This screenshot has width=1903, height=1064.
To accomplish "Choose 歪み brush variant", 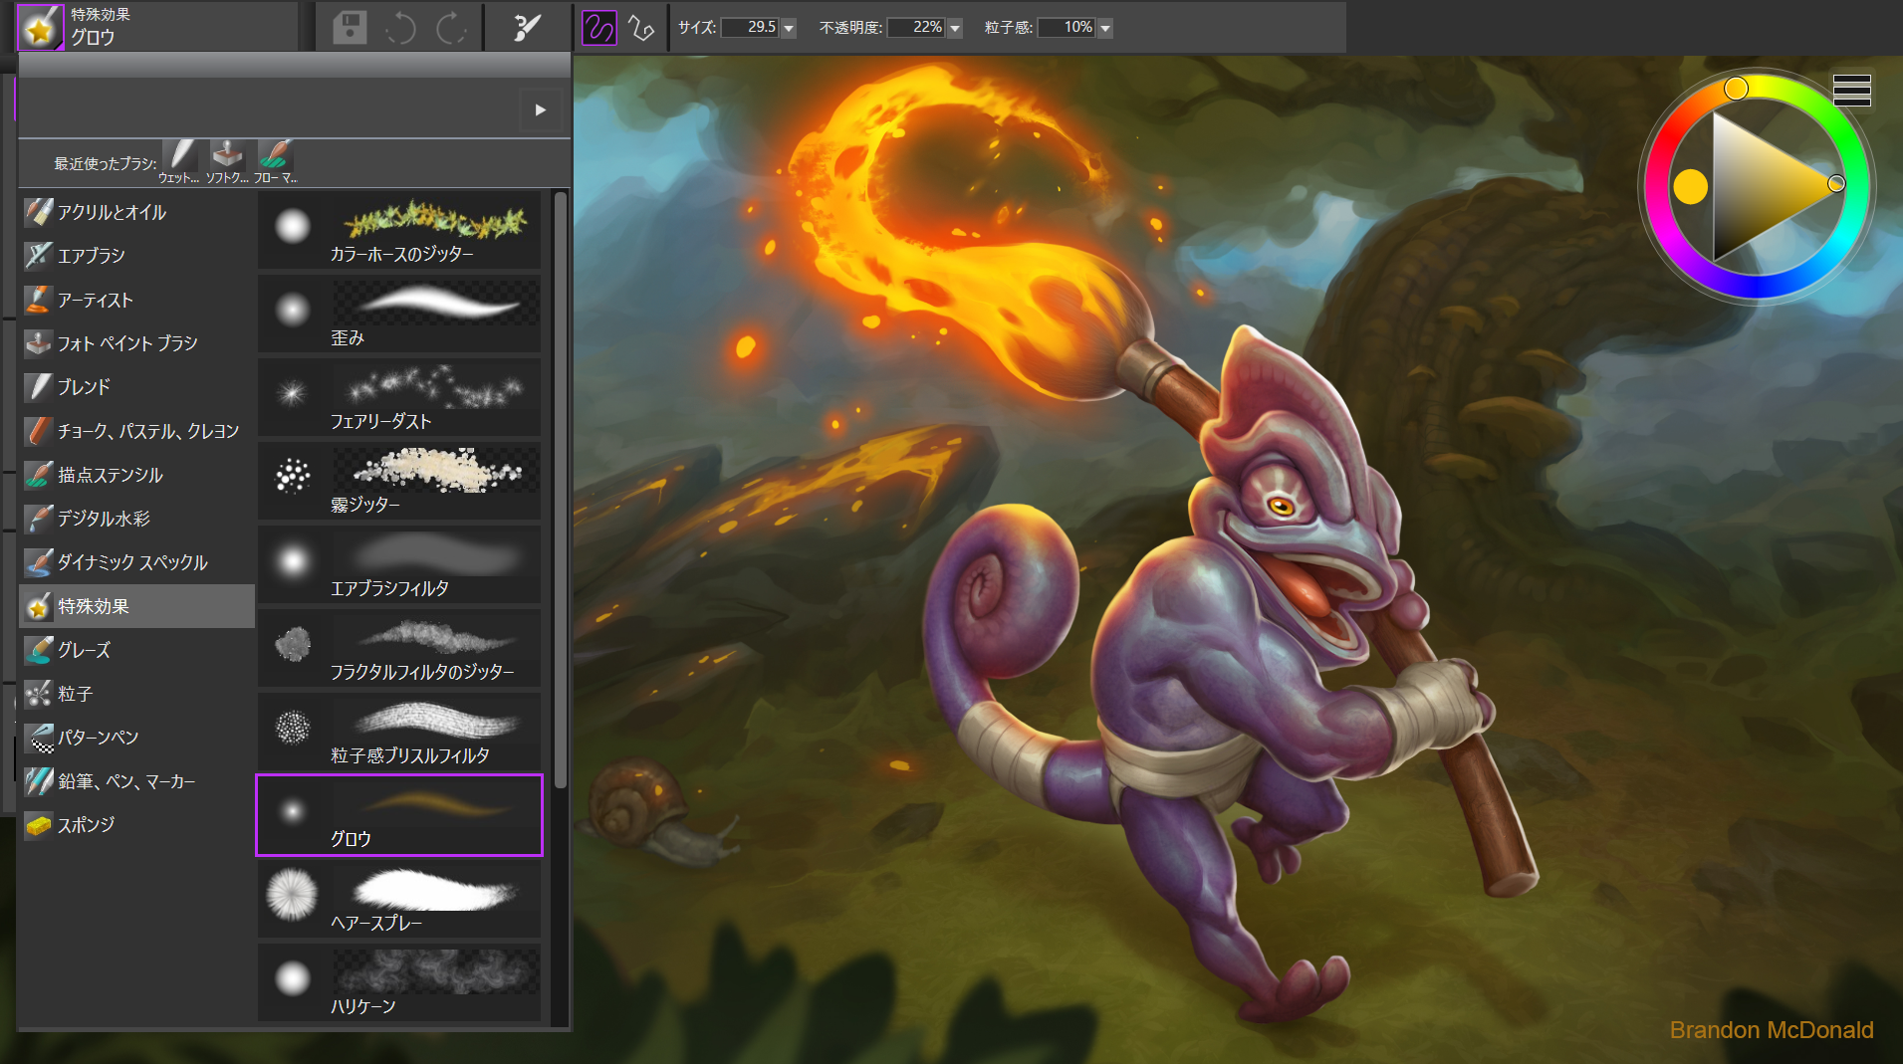I will 399,314.
